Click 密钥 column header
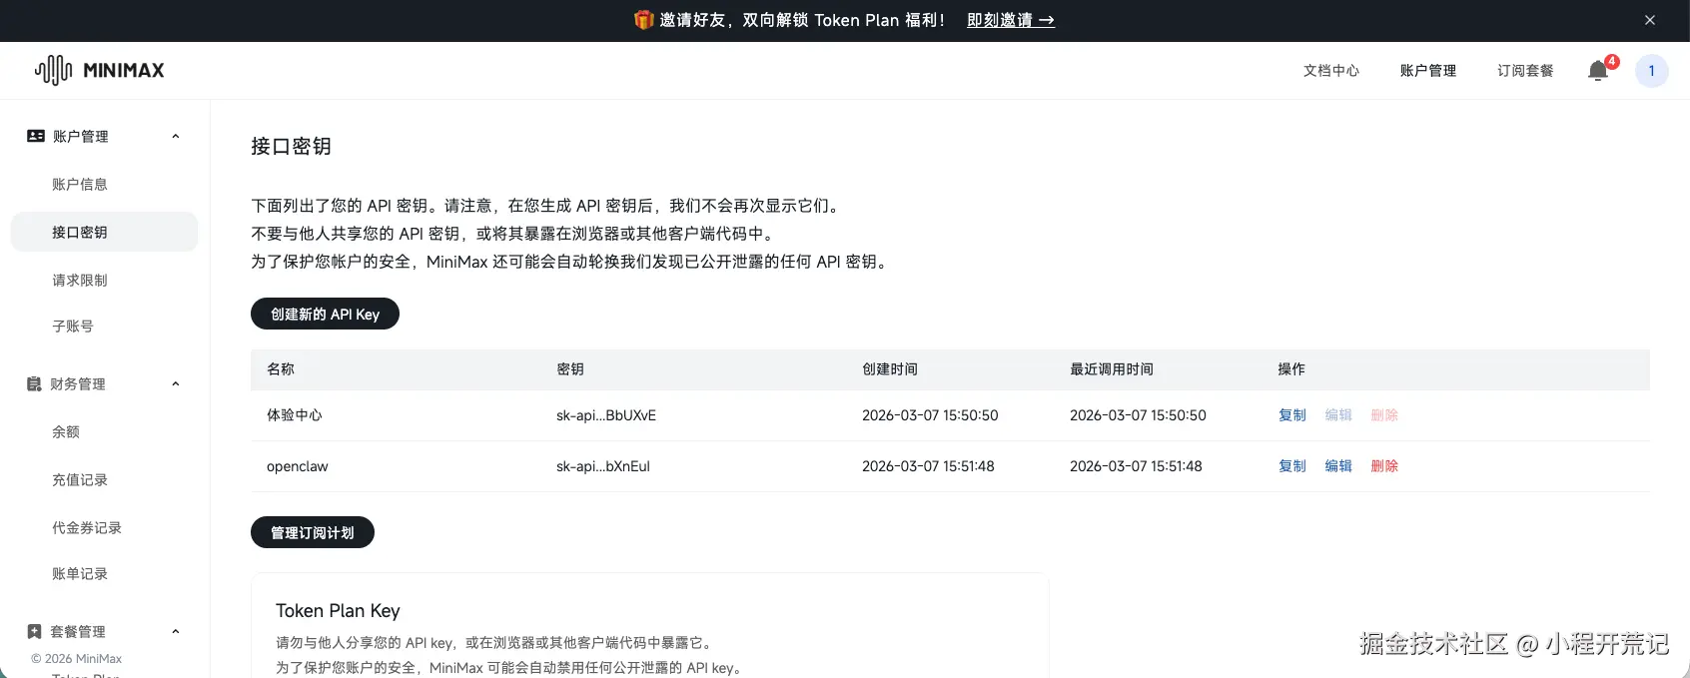Viewport: 1690px width, 678px height. (570, 369)
